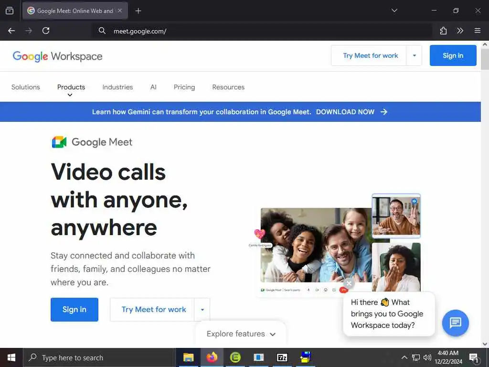Open a new tab with plus icon
The height and width of the screenshot is (367, 489).
click(138, 11)
